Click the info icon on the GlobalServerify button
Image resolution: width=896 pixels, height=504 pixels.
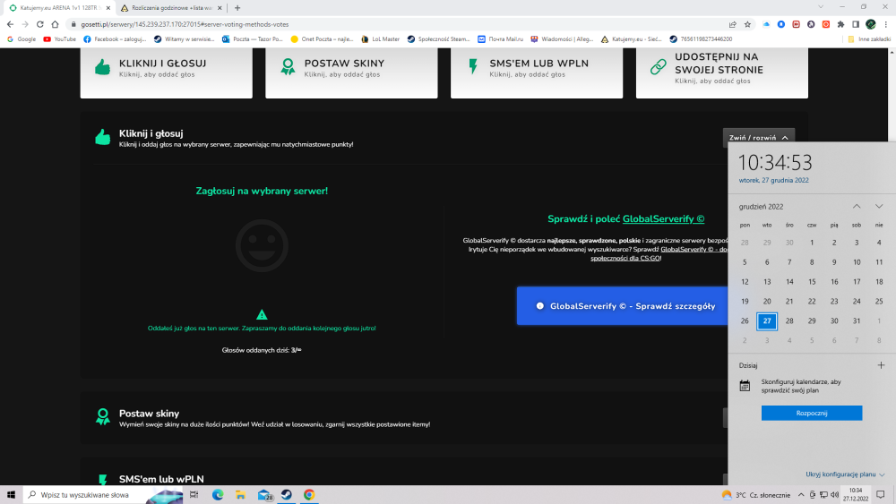(x=539, y=306)
